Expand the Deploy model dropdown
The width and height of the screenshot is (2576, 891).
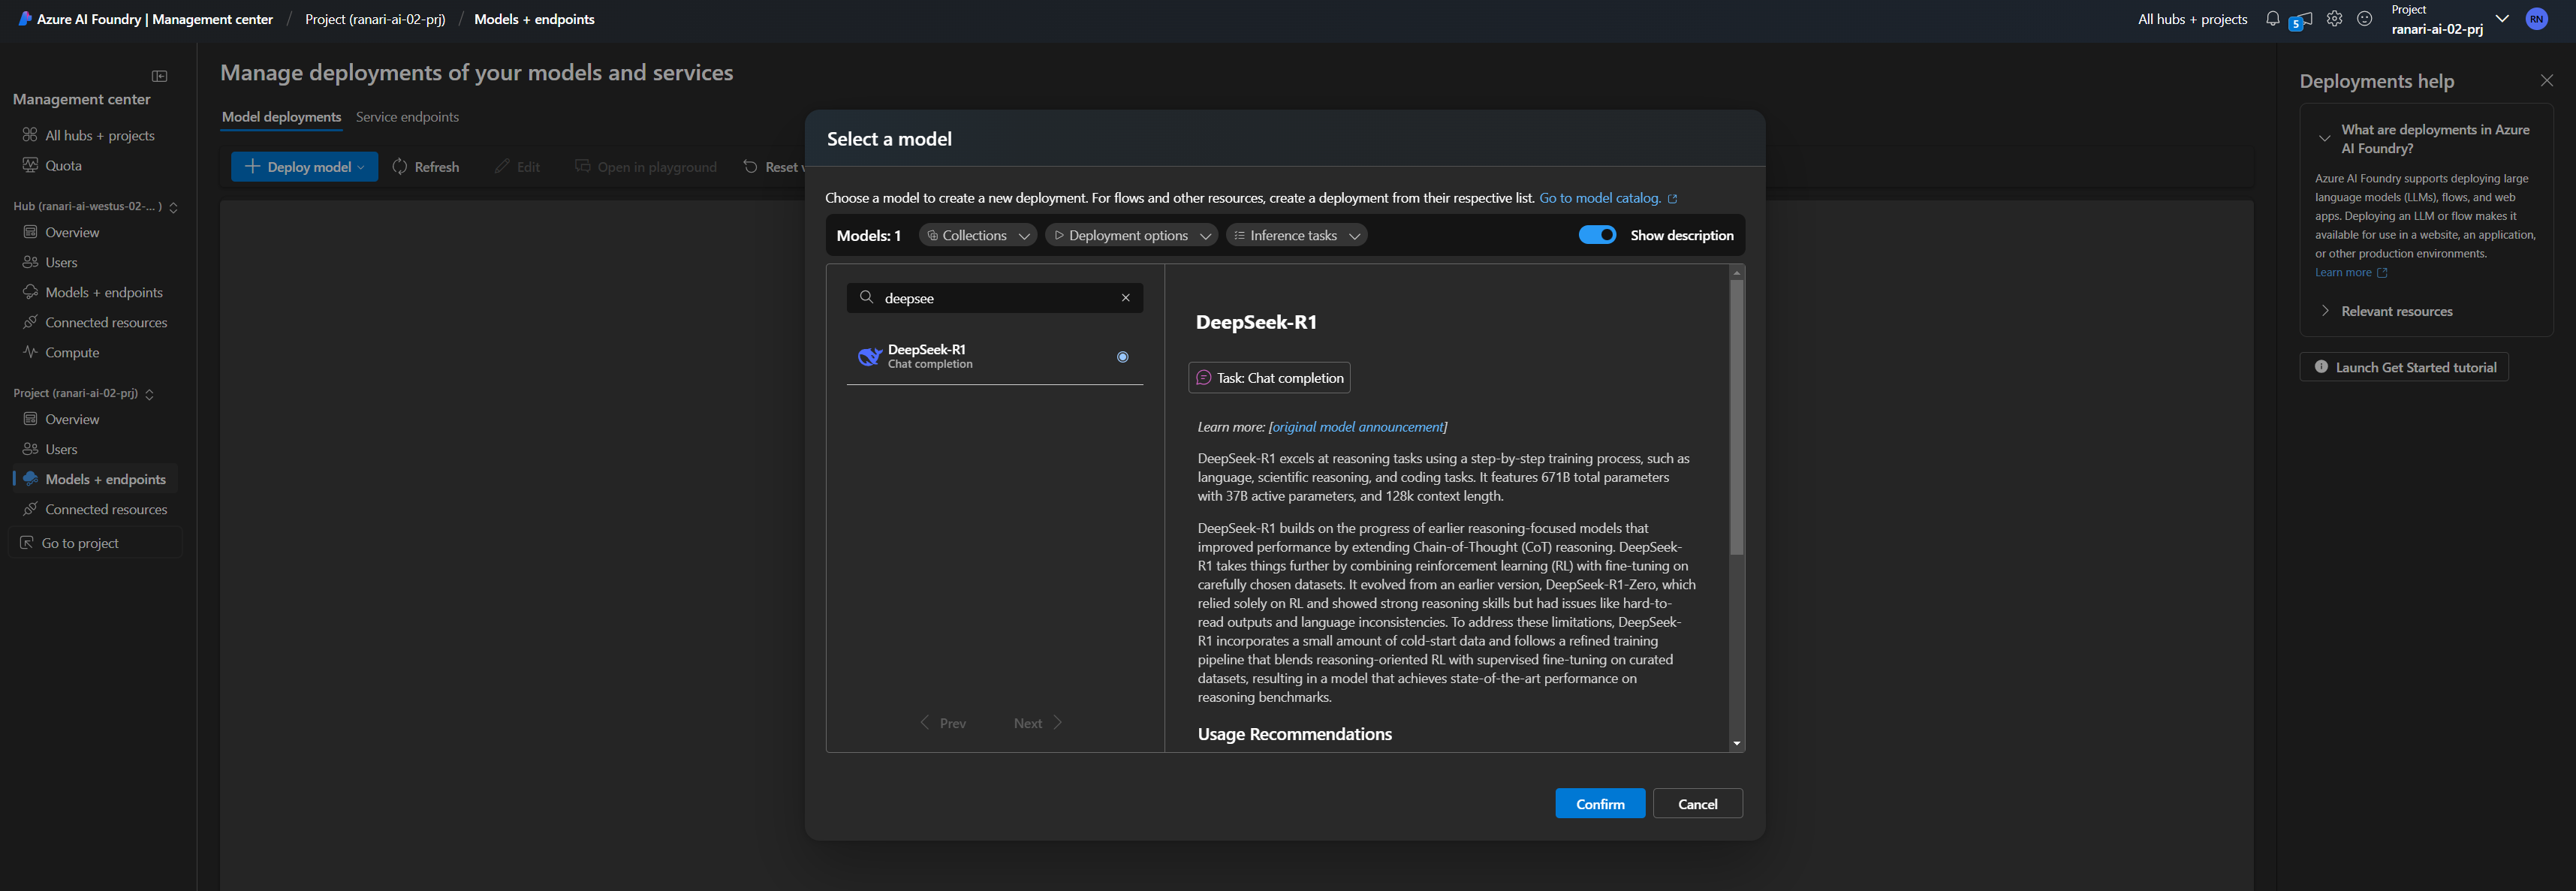[360, 166]
